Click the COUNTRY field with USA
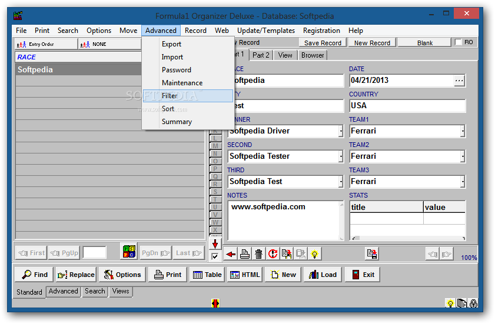 tap(407, 106)
